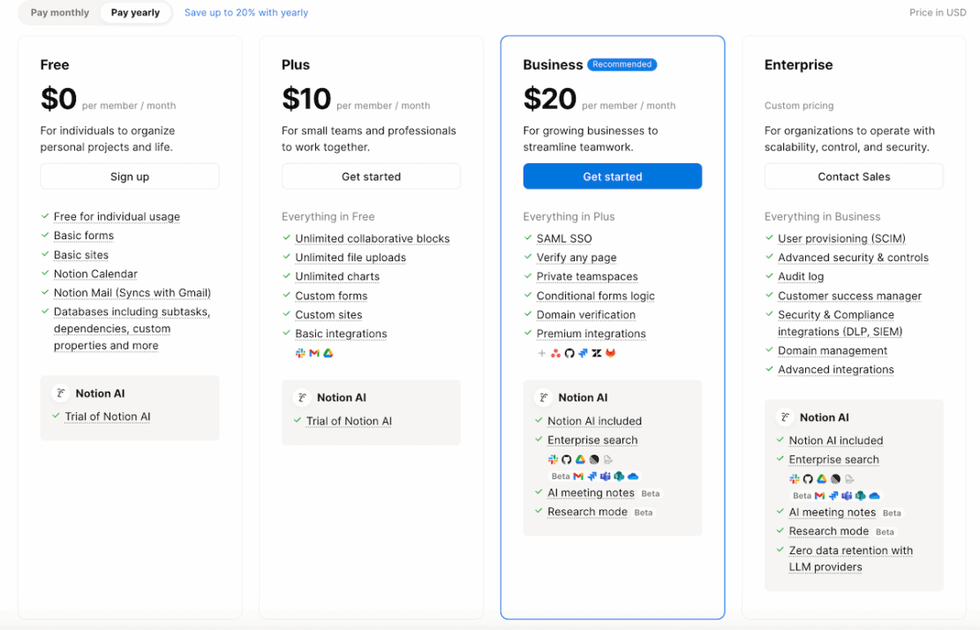Select the Jira icon in the Business plan
This screenshot has width=980, height=630.
(582, 353)
